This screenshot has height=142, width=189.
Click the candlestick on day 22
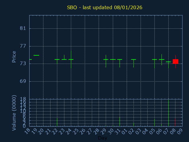click(57, 59)
